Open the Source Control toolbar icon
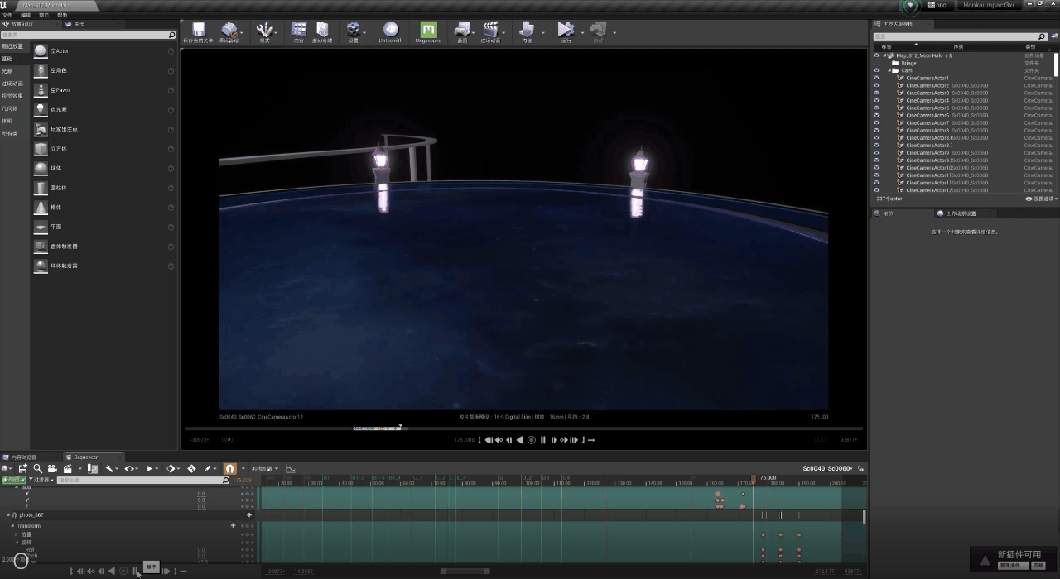The height and width of the screenshot is (579, 1060). coord(228,30)
